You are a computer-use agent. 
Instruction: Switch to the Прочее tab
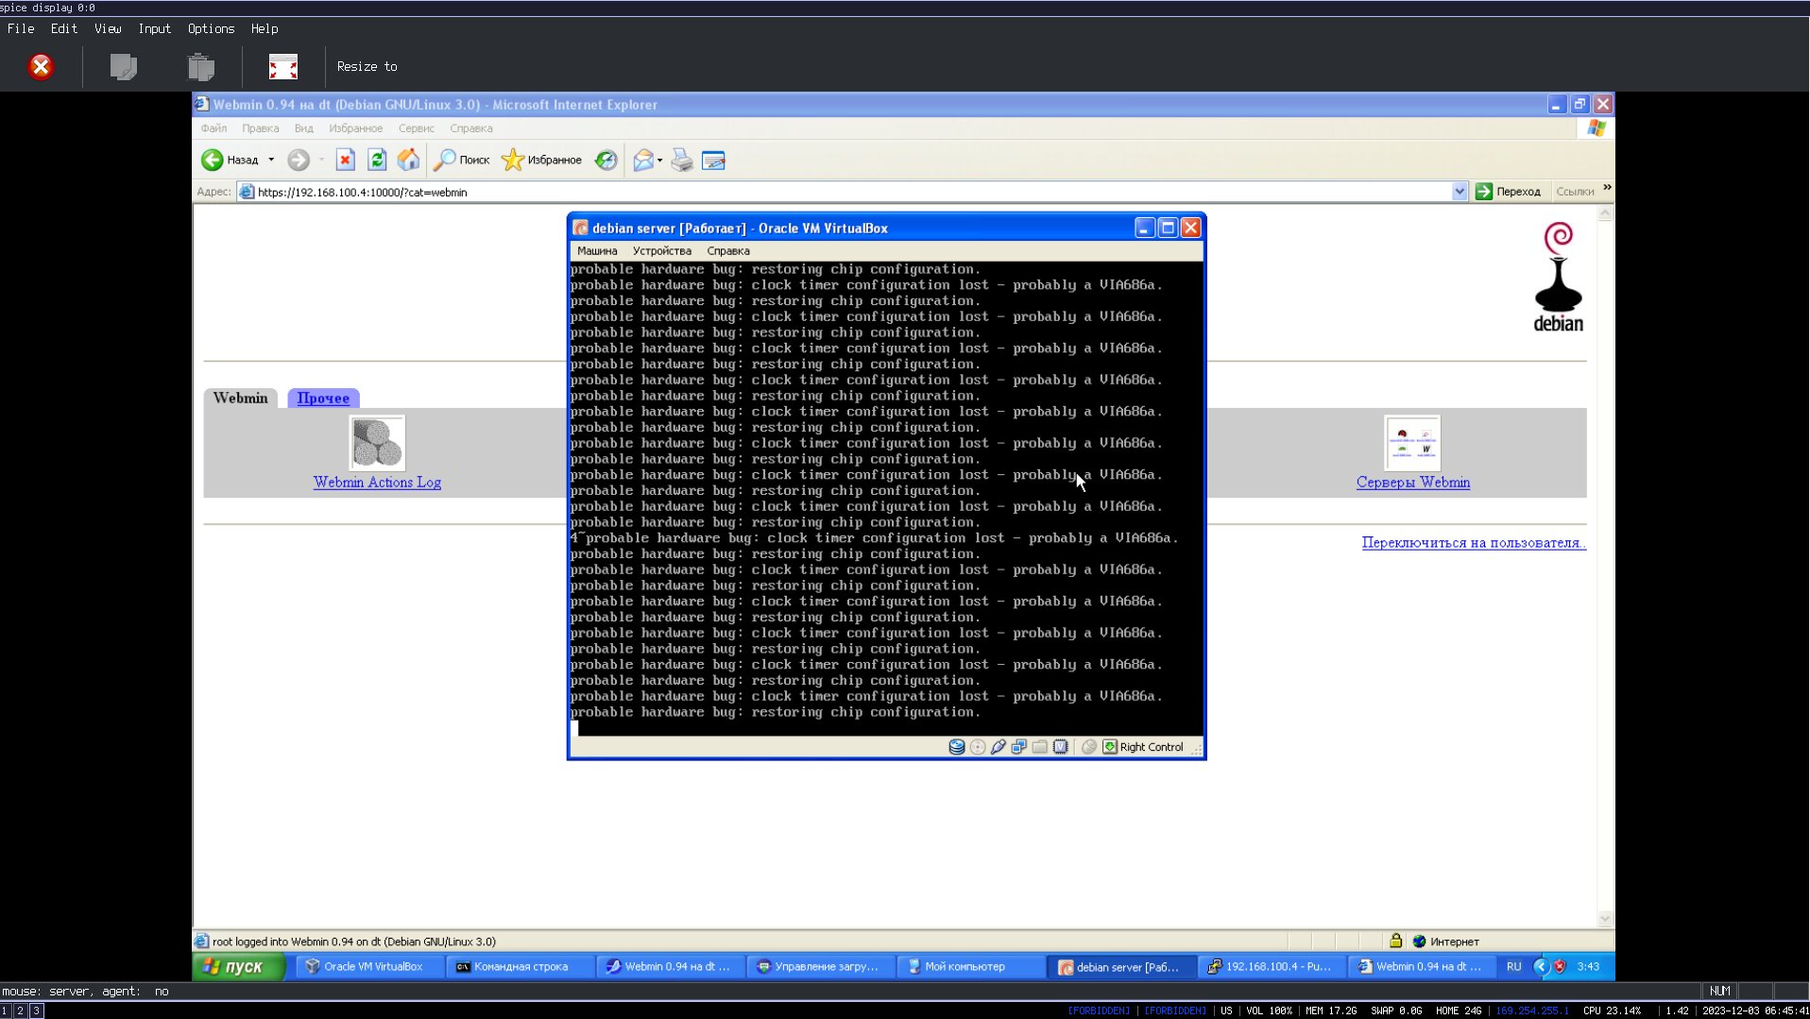pyautogui.click(x=323, y=398)
